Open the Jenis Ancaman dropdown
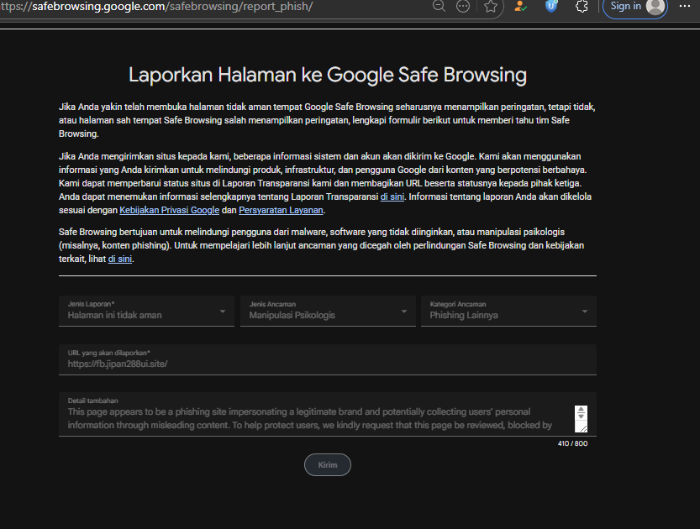 (328, 311)
